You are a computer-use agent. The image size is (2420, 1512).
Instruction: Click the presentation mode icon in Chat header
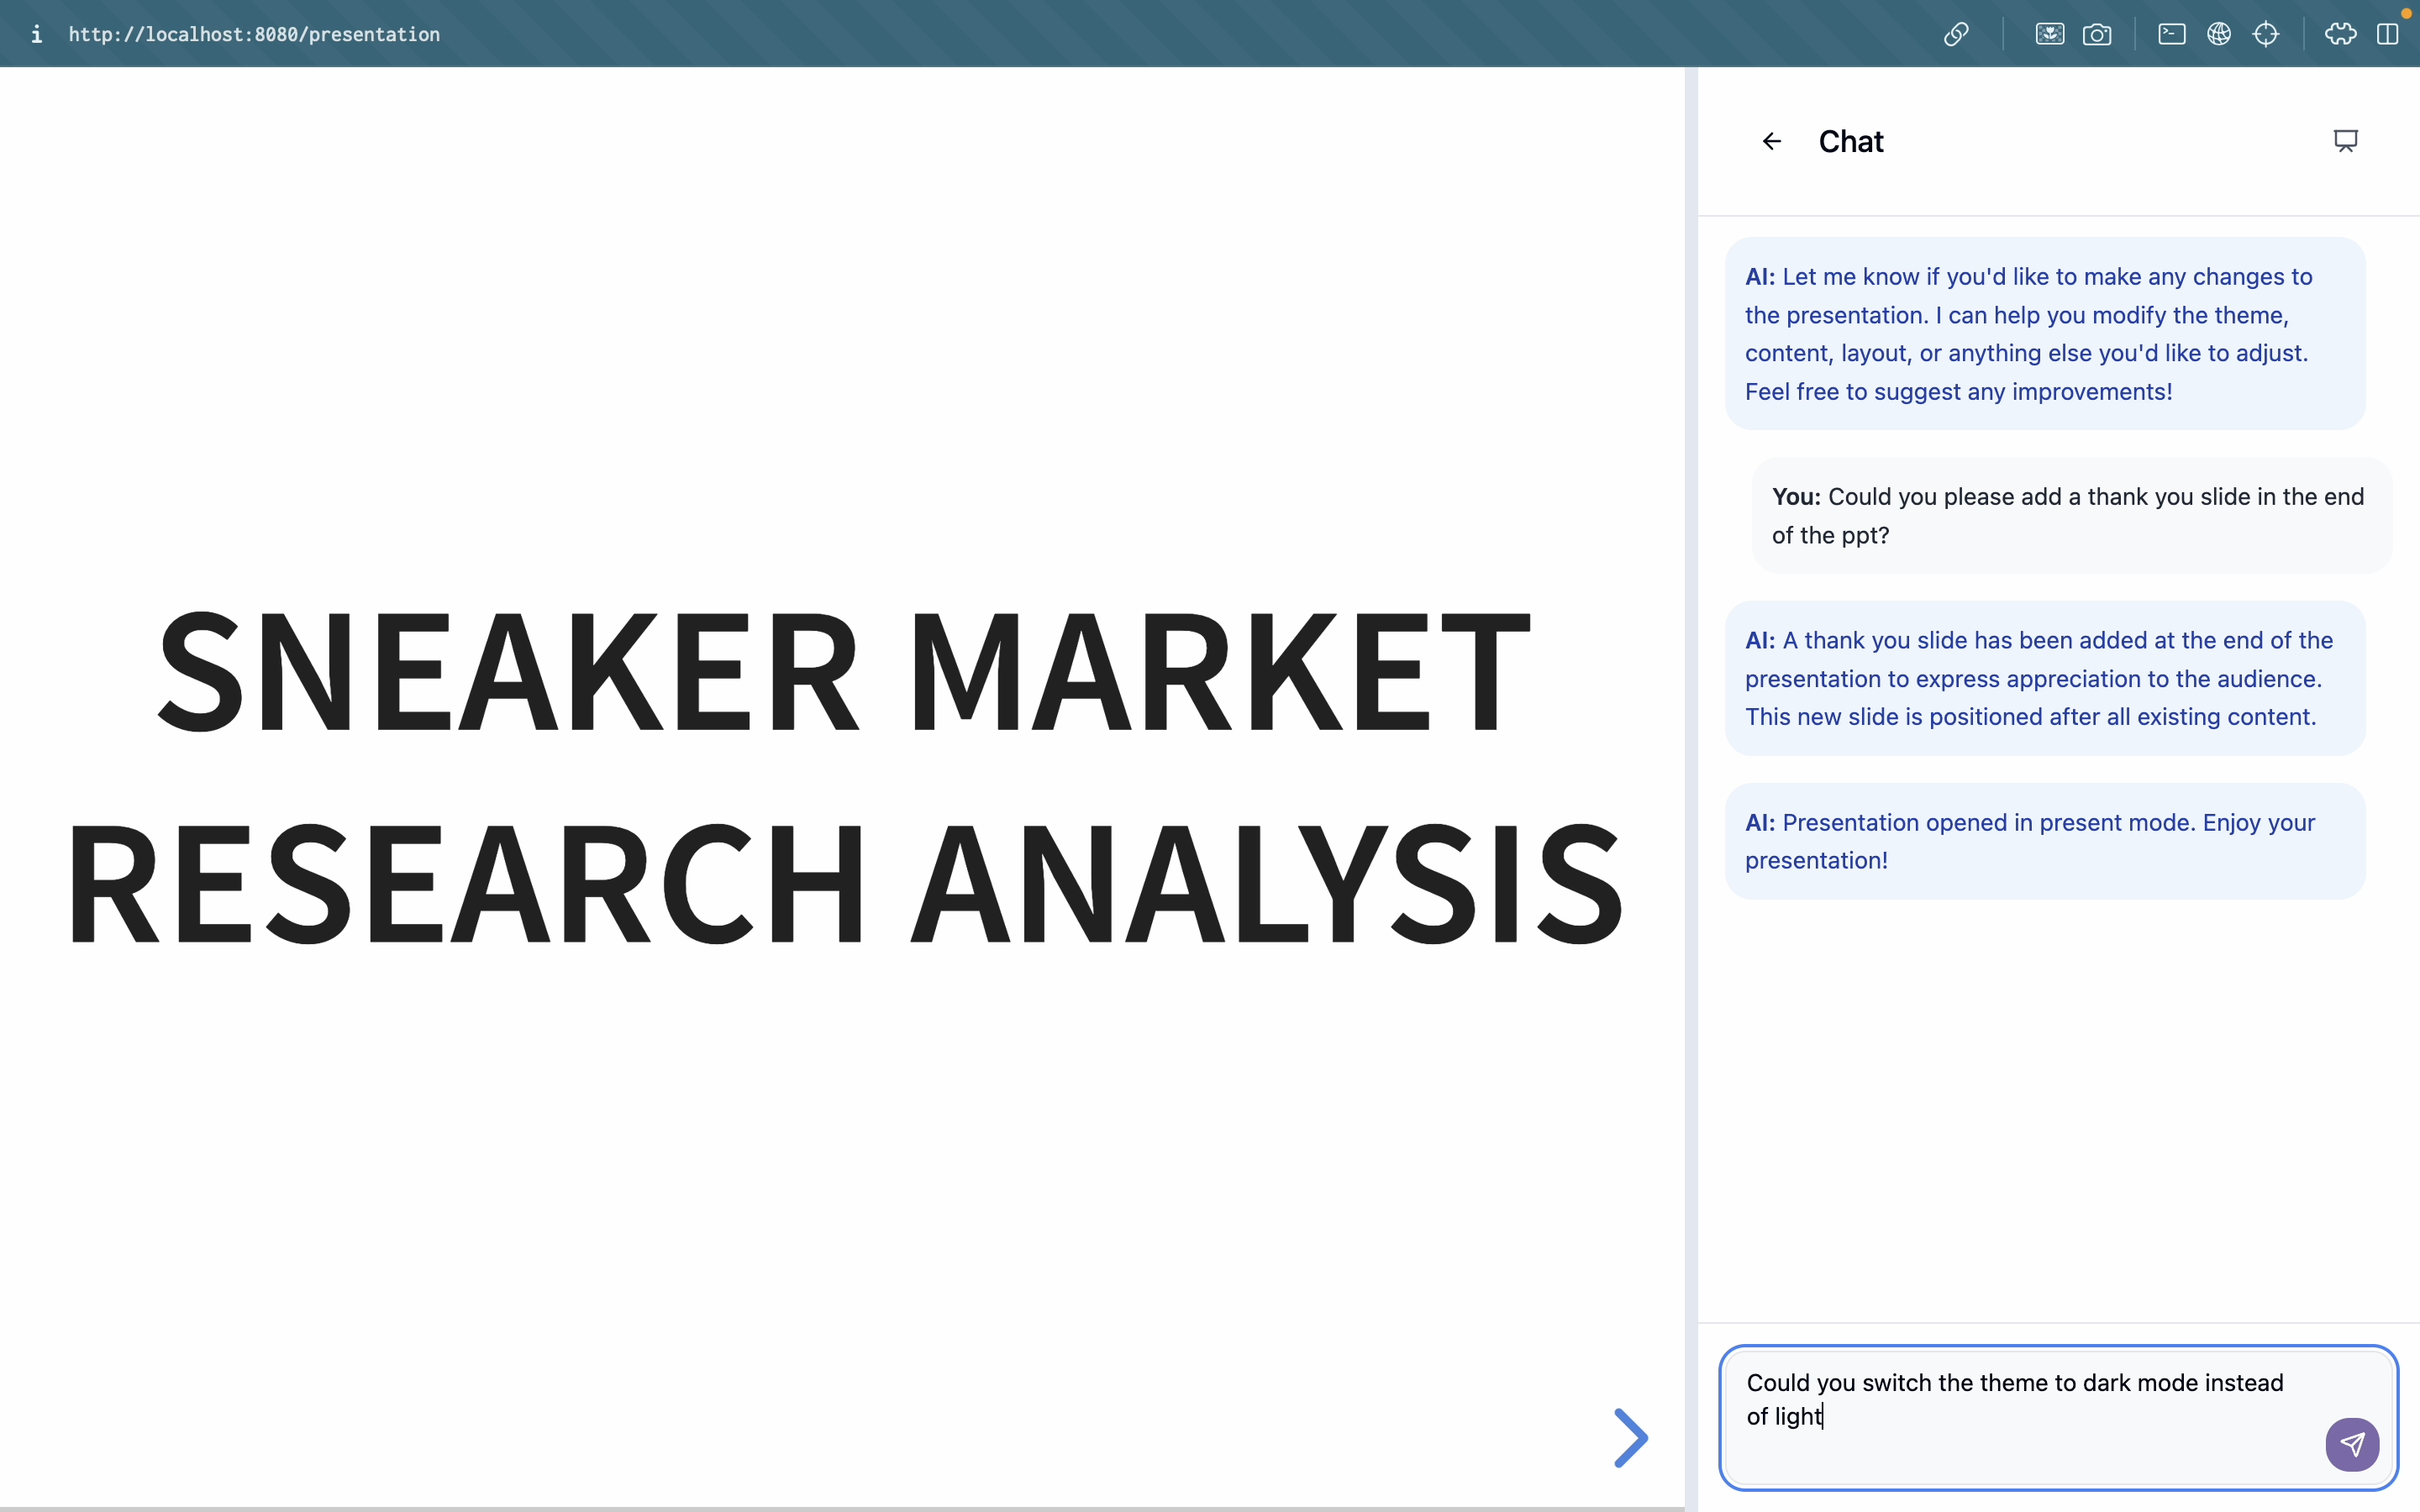[x=2345, y=141]
